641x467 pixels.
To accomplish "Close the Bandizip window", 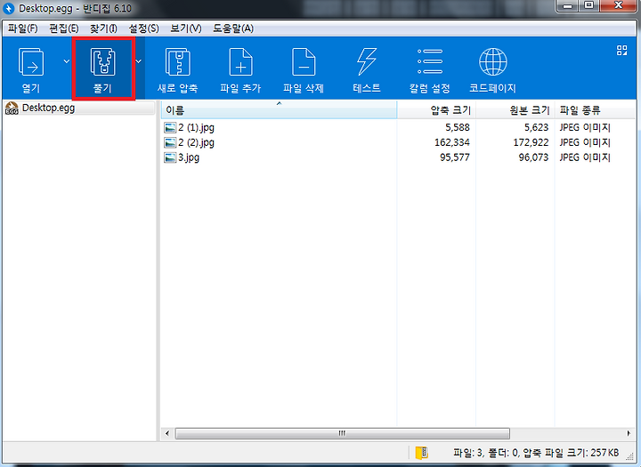I will (619, 6).
